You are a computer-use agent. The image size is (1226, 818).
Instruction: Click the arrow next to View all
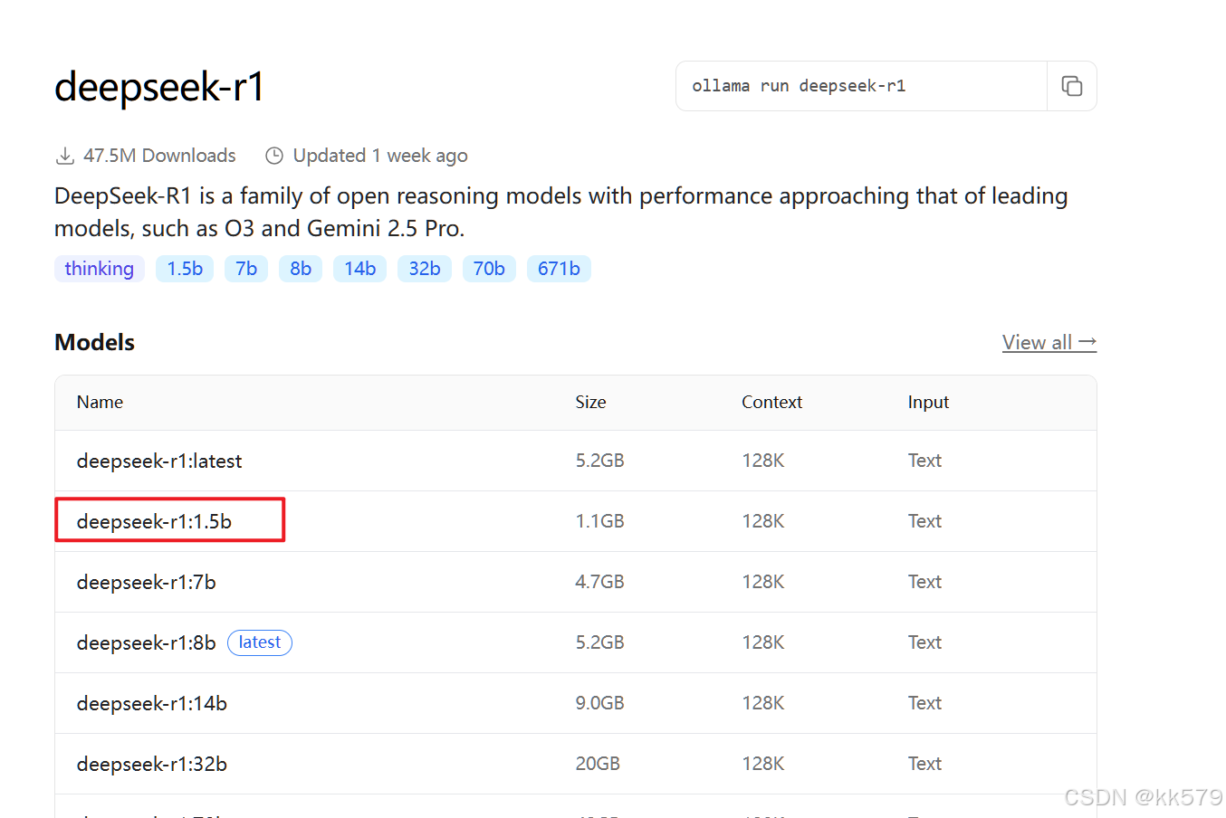pyautogui.click(x=1087, y=342)
